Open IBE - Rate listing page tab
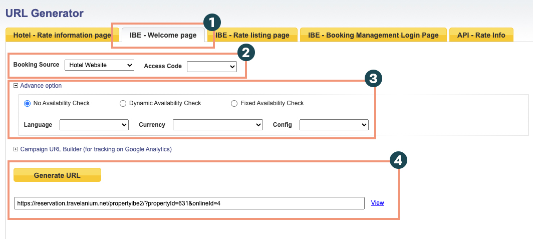Image resolution: width=533 pixels, height=239 pixels. click(253, 35)
